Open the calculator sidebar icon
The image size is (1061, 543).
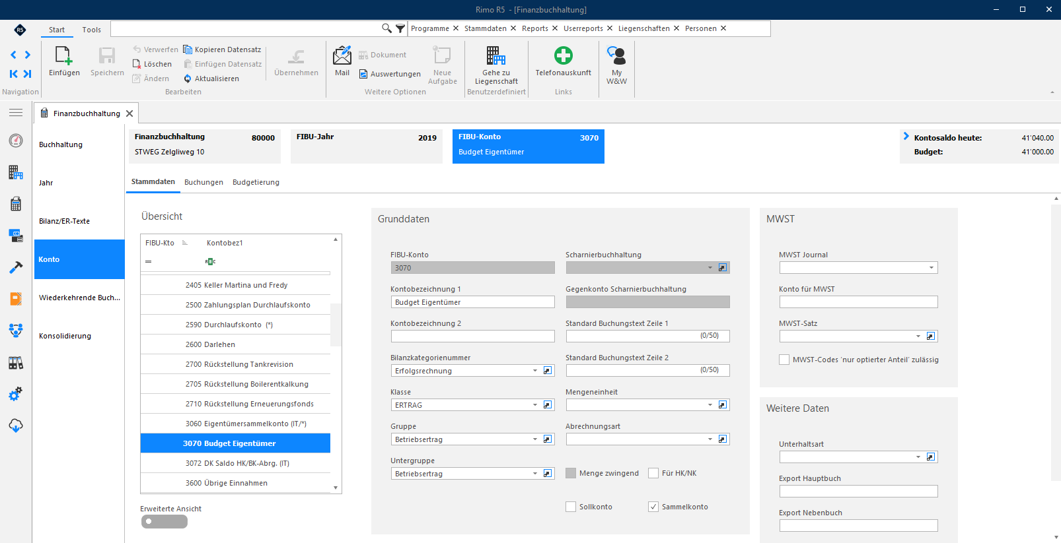coord(16,204)
